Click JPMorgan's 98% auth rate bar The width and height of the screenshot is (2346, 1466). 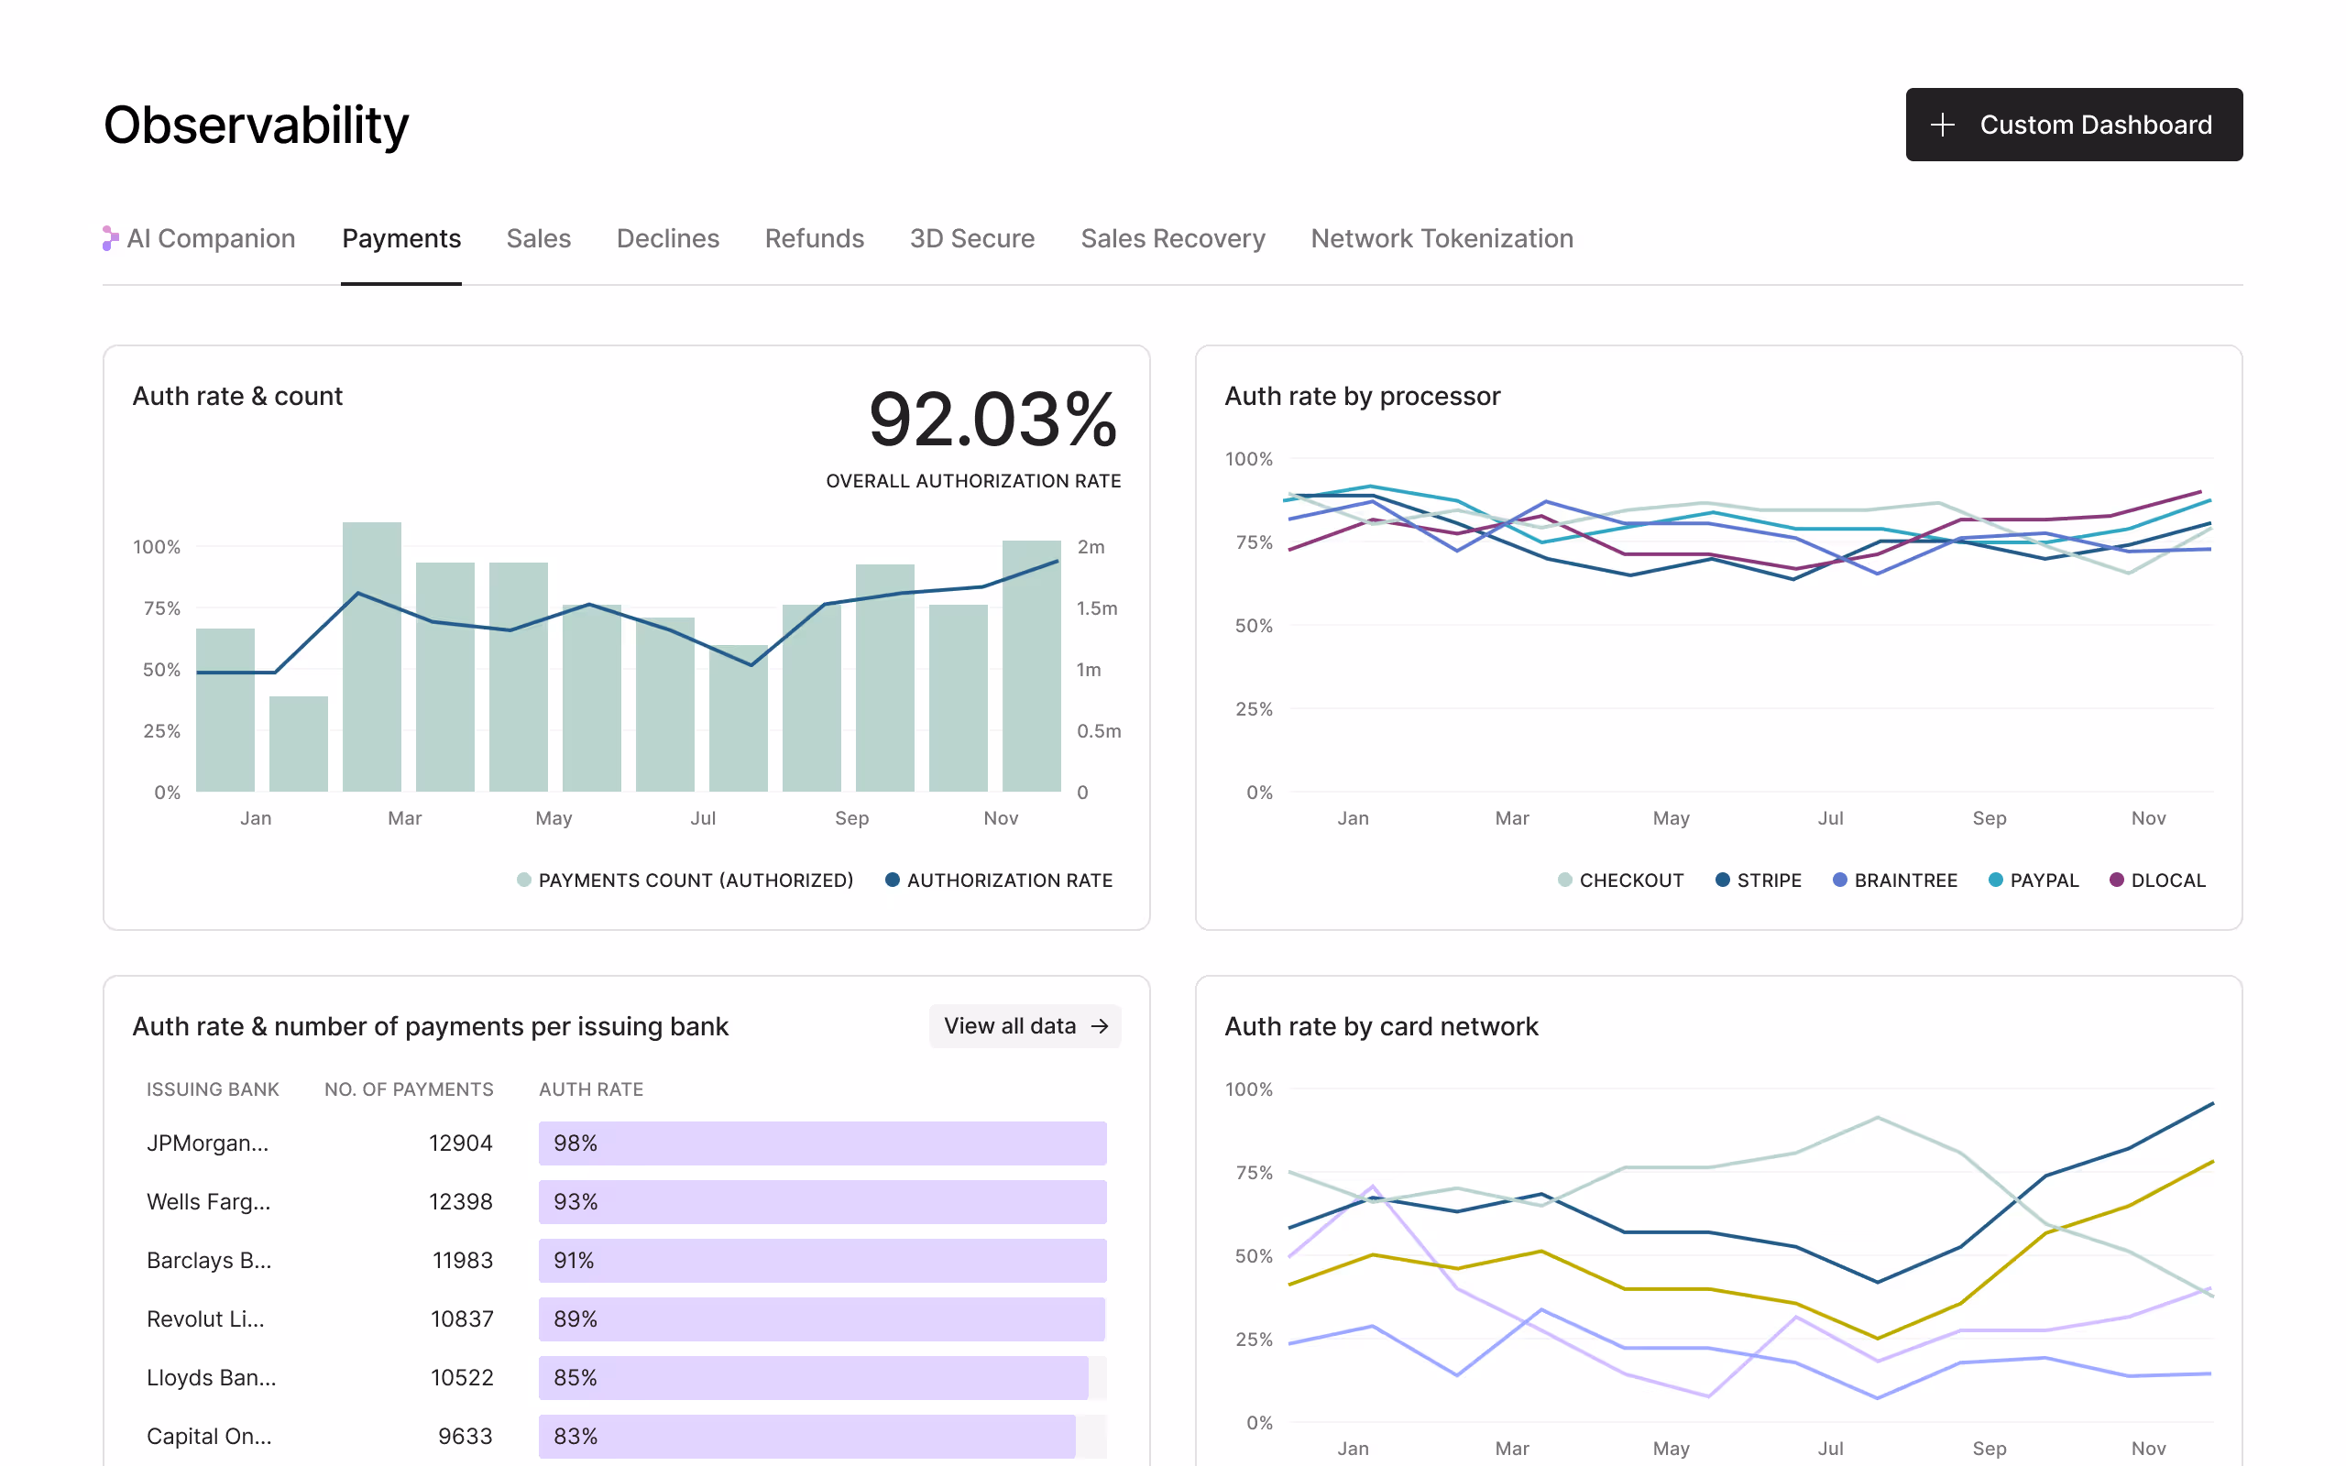pyautogui.click(x=822, y=1143)
